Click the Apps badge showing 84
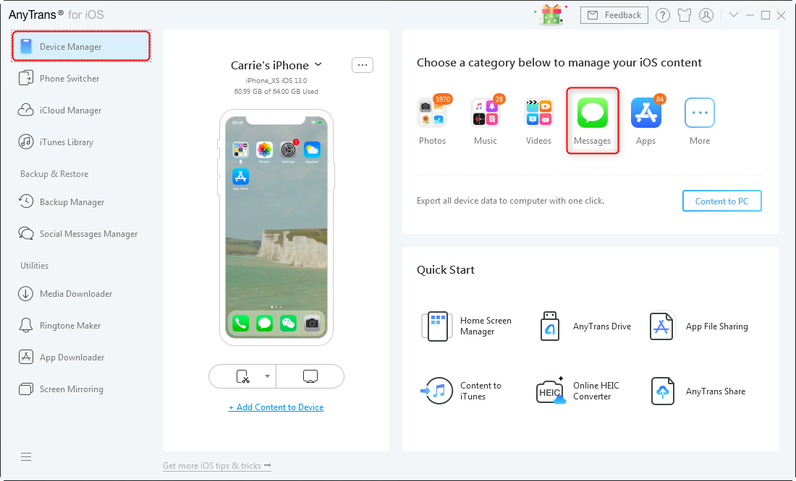Viewport: 796px width, 481px height. [659, 100]
